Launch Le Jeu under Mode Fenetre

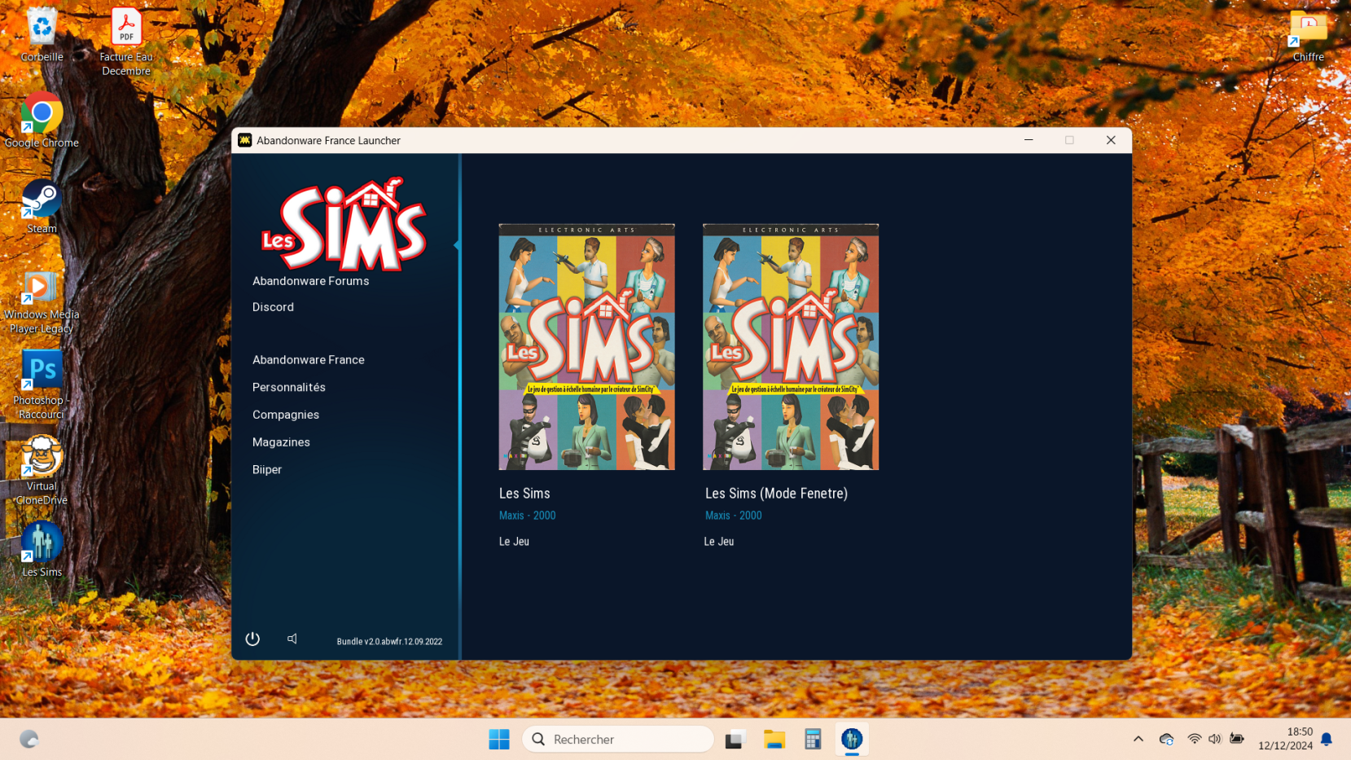coord(718,542)
